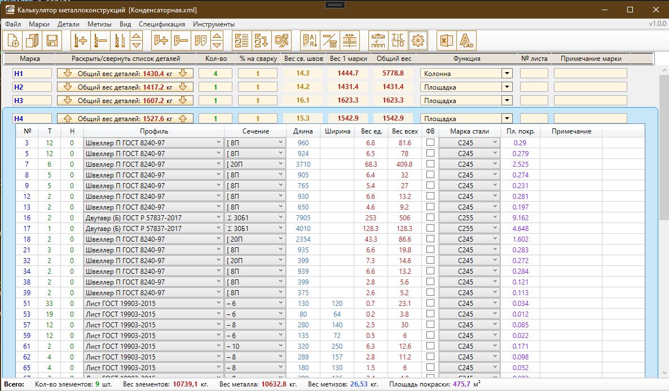Open the Метизы menu
669x391 pixels.
point(99,24)
